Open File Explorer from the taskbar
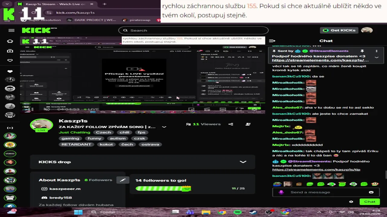Viewport: 387px width, 217px height. (x=206, y=212)
